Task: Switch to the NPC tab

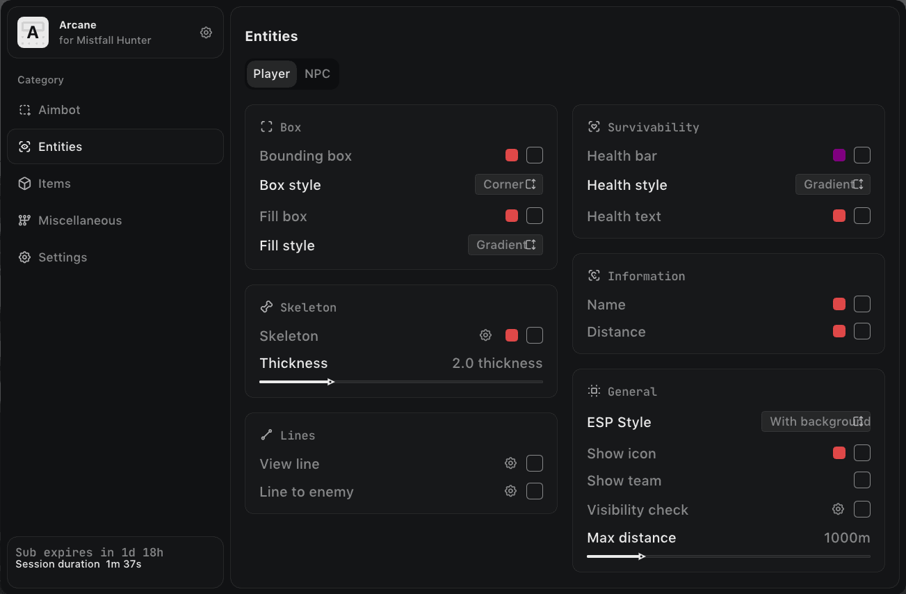Action: pyautogui.click(x=317, y=74)
